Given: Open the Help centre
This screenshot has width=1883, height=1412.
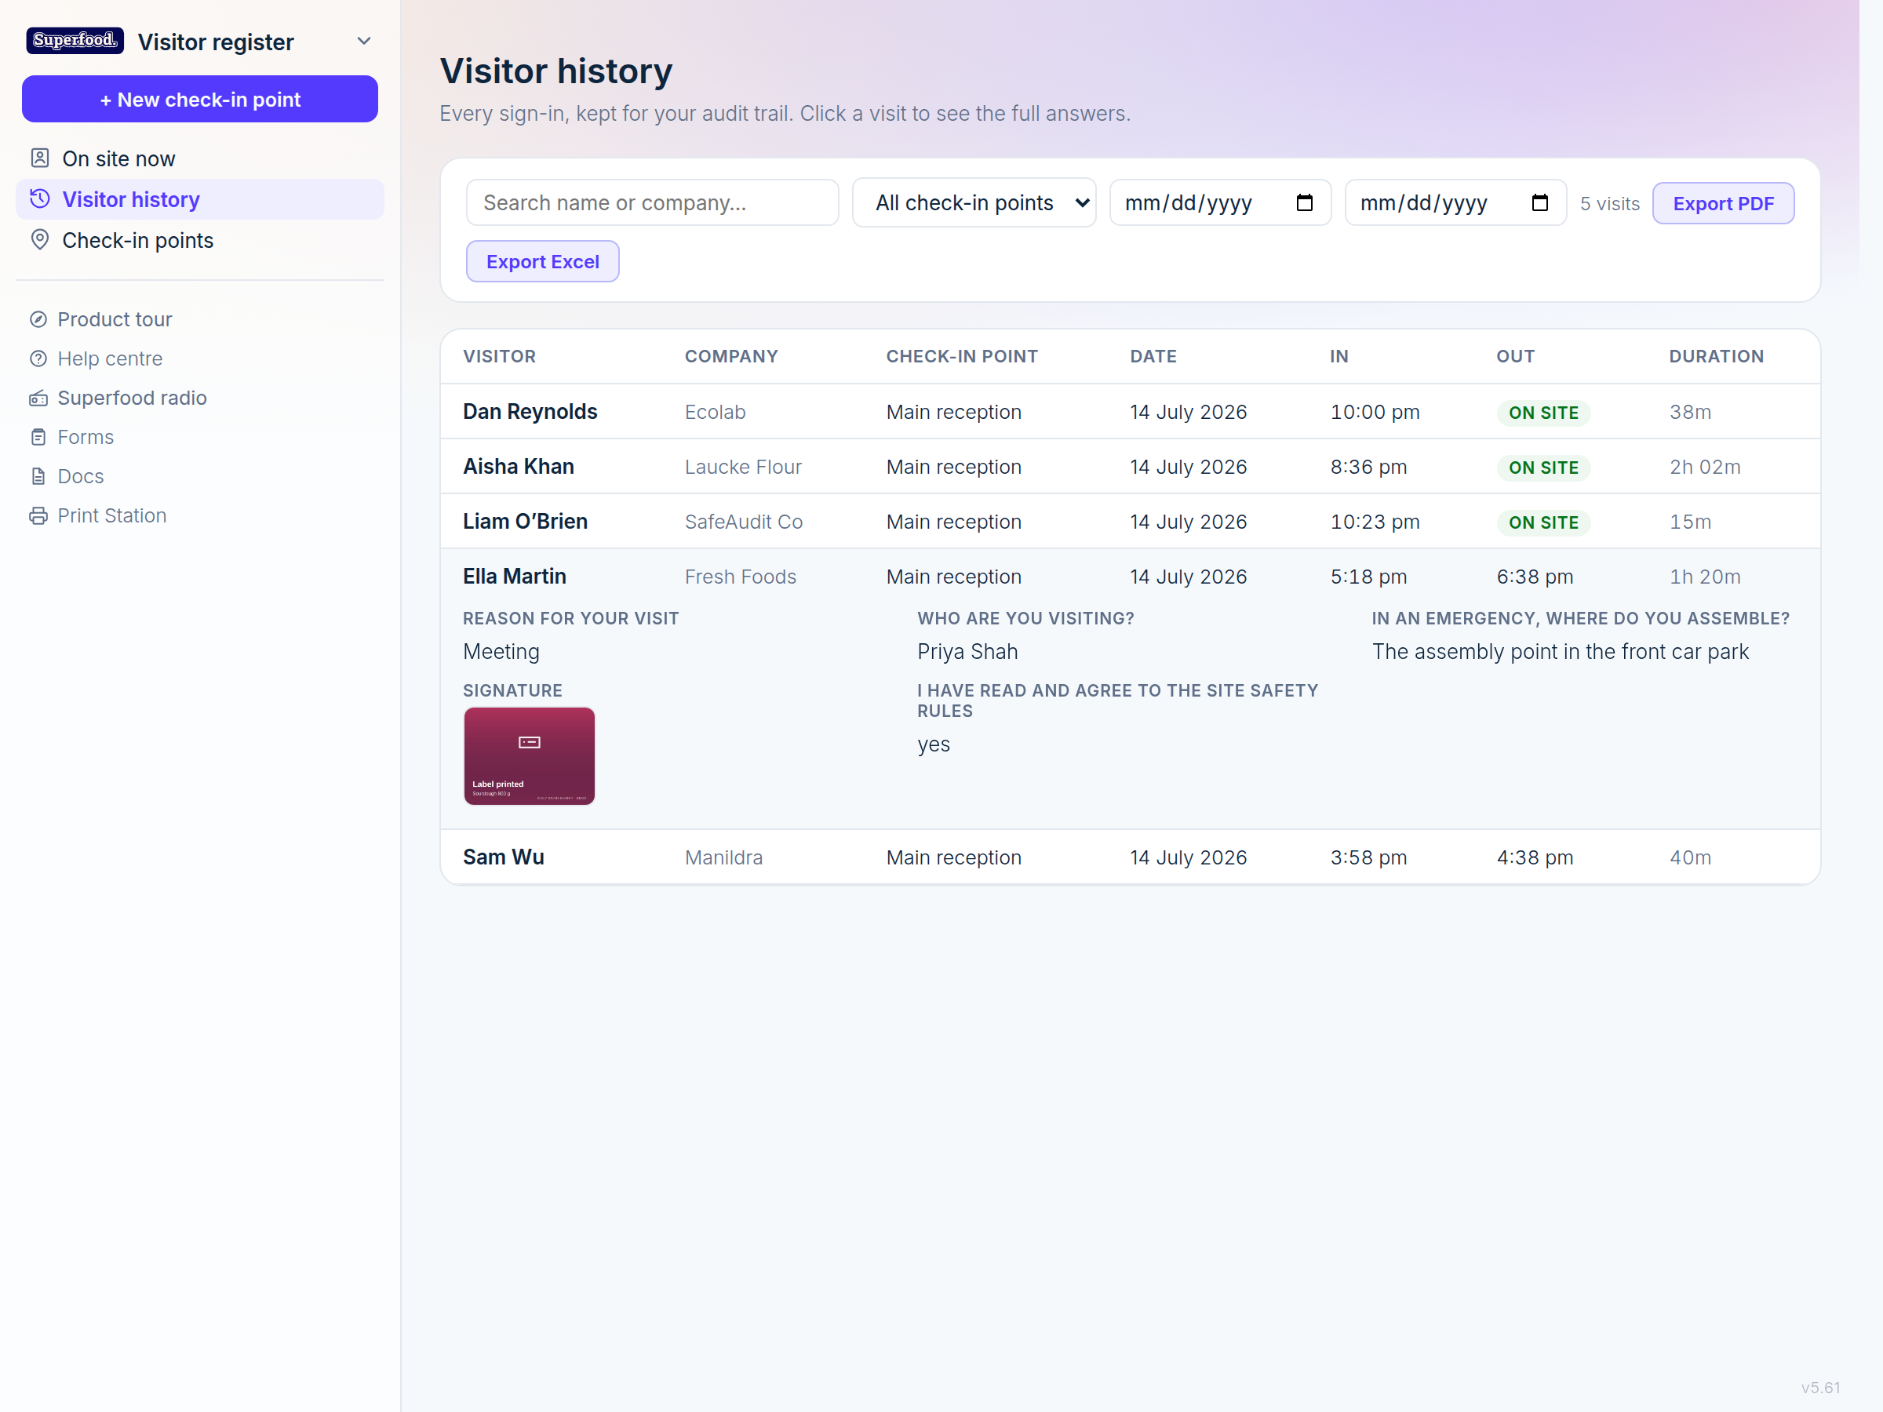Looking at the screenshot, I should pyautogui.click(x=110, y=358).
